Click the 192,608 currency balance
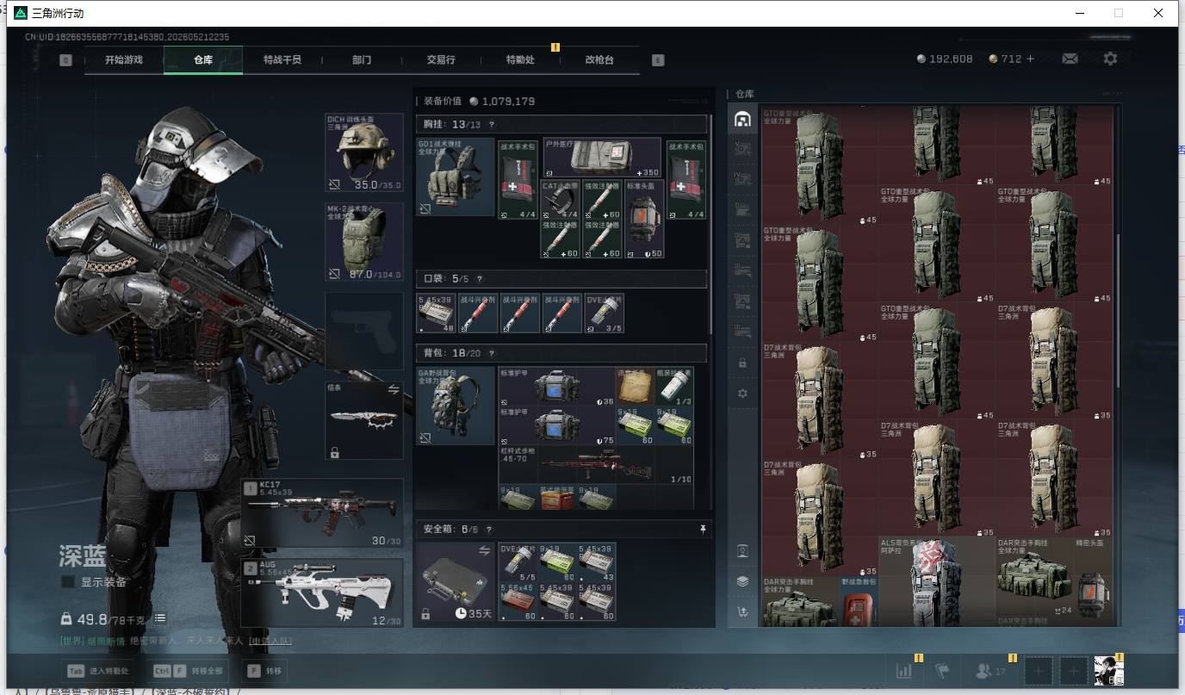1185x695 pixels. (945, 59)
